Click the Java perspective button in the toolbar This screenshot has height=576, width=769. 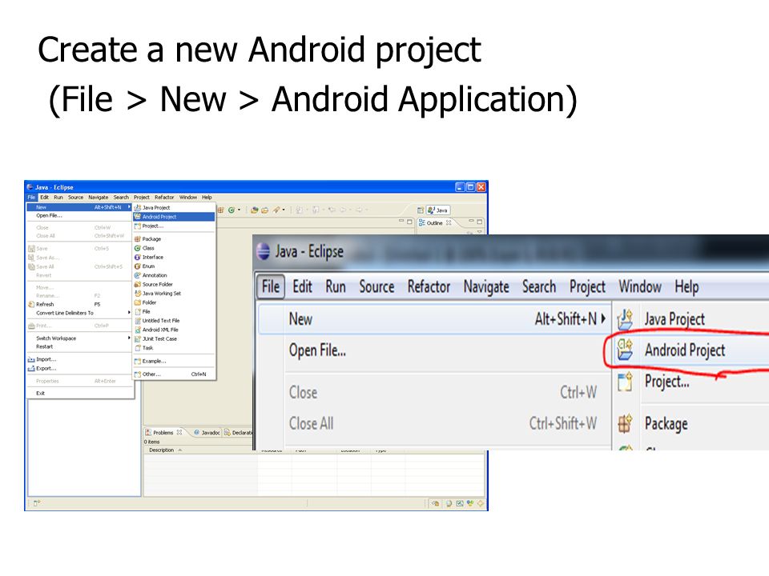pyautogui.click(x=438, y=210)
